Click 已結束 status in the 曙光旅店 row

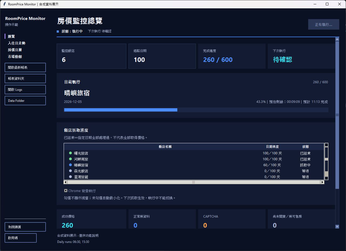[305, 153]
